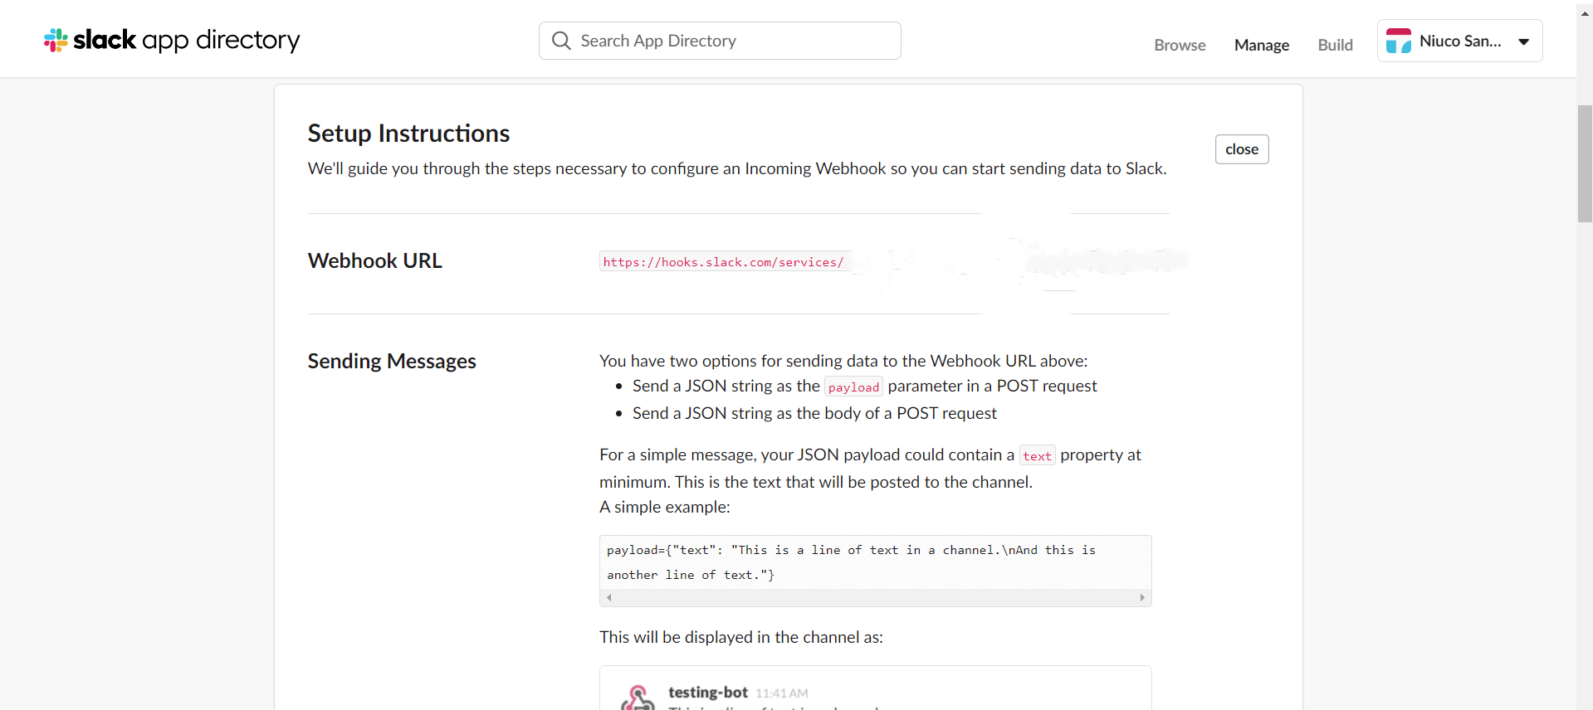Click the Webhook URL code snippet
Image resolution: width=1593 pixels, height=710 pixels.
(726, 262)
